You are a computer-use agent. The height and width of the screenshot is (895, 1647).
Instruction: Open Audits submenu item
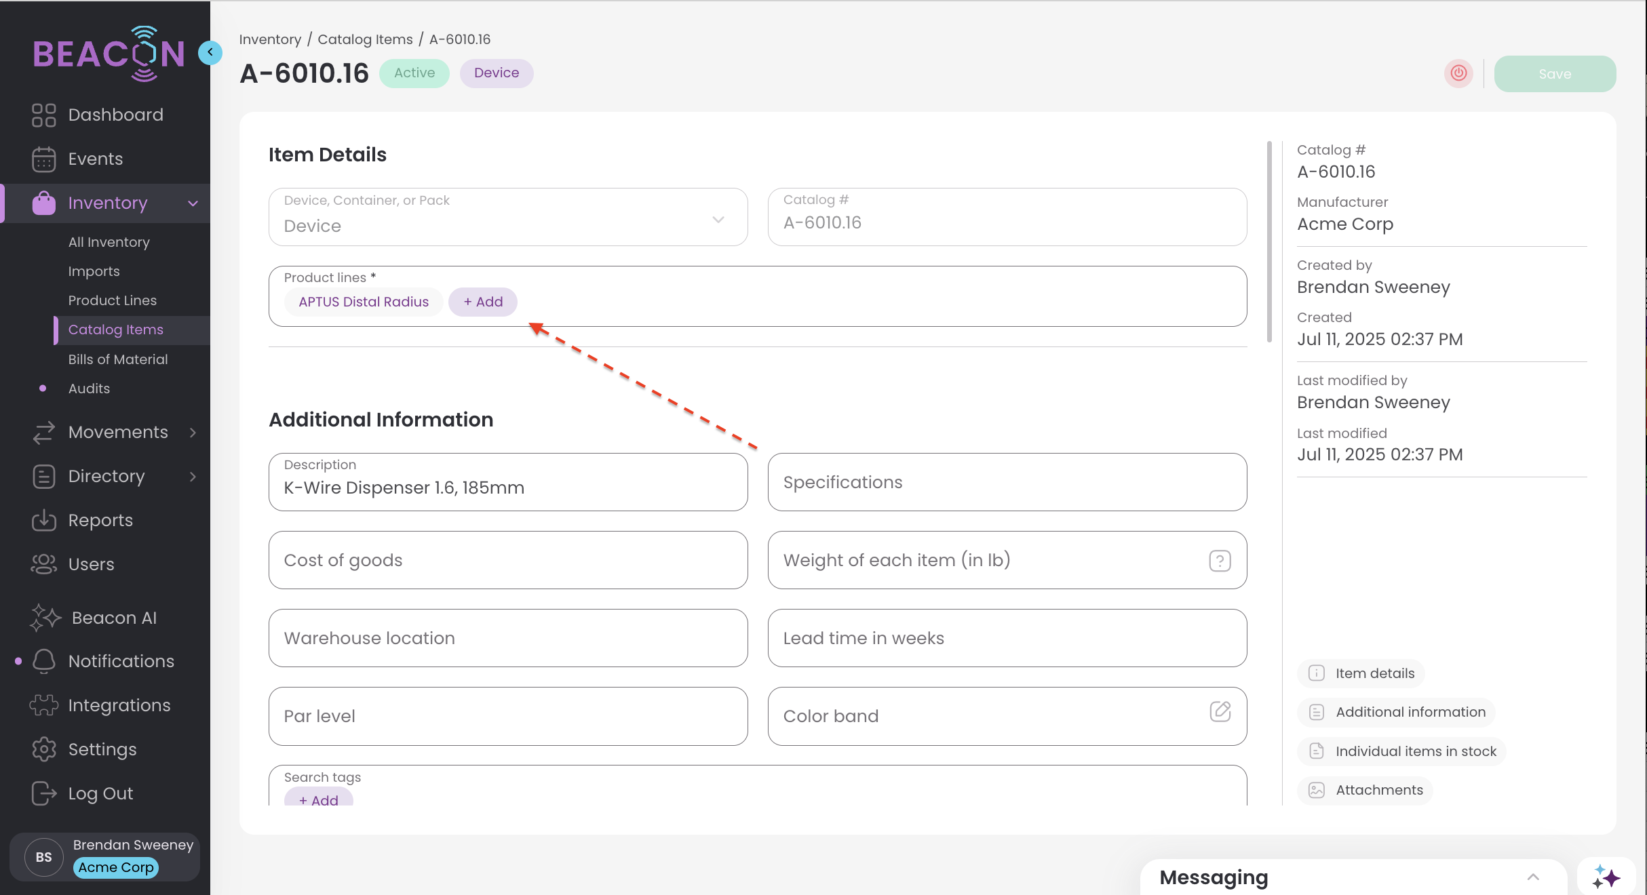pos(89,389)
